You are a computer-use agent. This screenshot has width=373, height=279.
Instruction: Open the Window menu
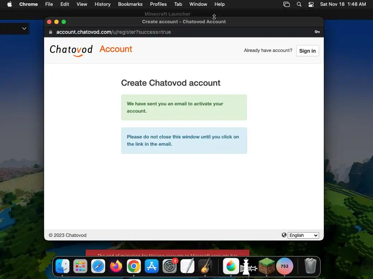[x=198, y=4]
